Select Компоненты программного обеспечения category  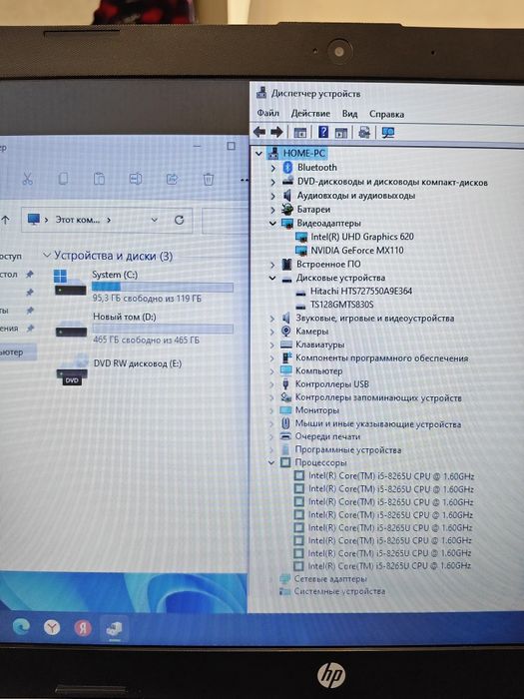point(382,357)
